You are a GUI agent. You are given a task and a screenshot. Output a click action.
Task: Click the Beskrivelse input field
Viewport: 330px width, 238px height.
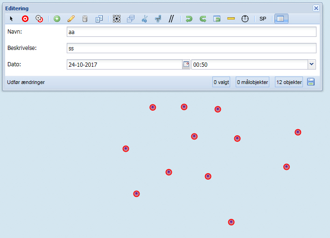191,48
